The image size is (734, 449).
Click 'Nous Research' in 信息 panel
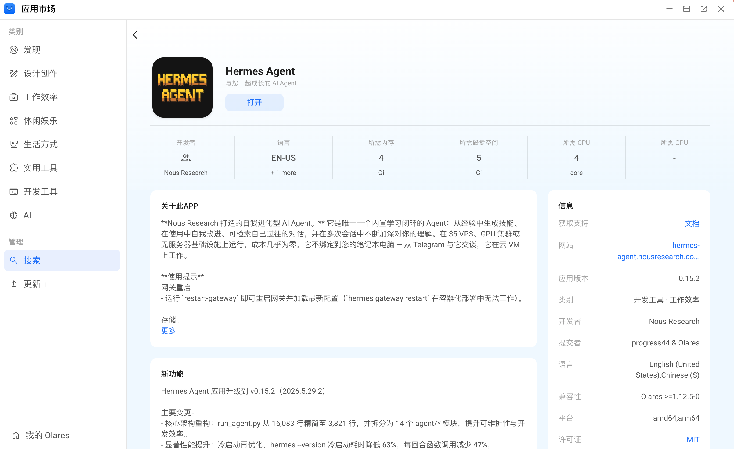pyautogui.click(x=674, y=321)
